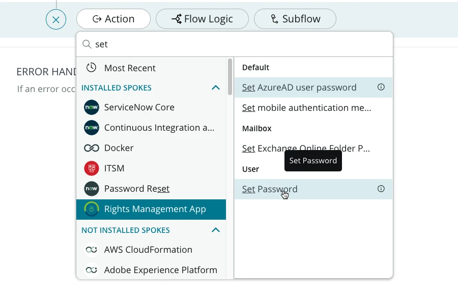
Task: Show info icon for Set Password
Action: (x=381, y=189)
